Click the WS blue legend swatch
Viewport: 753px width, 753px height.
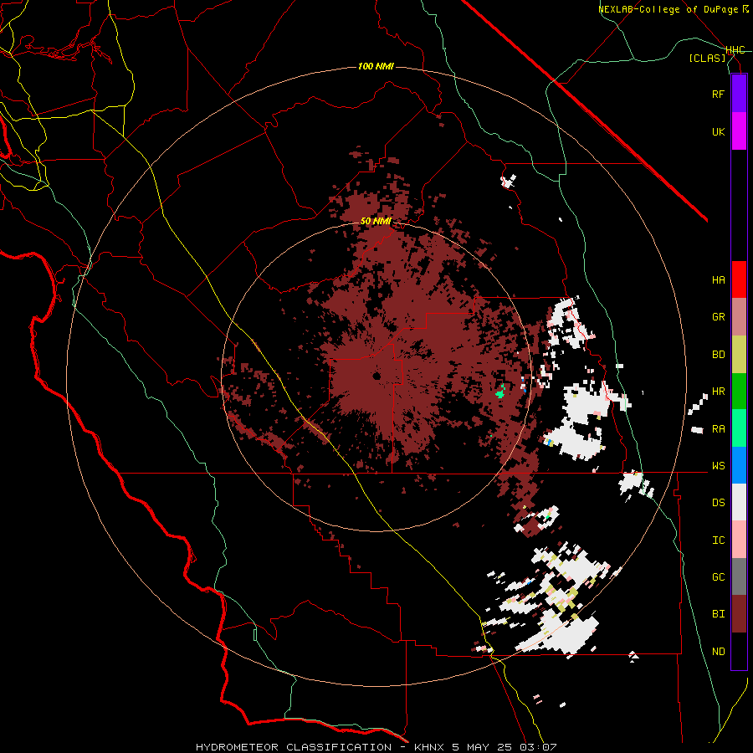click(x=739, y=465)
